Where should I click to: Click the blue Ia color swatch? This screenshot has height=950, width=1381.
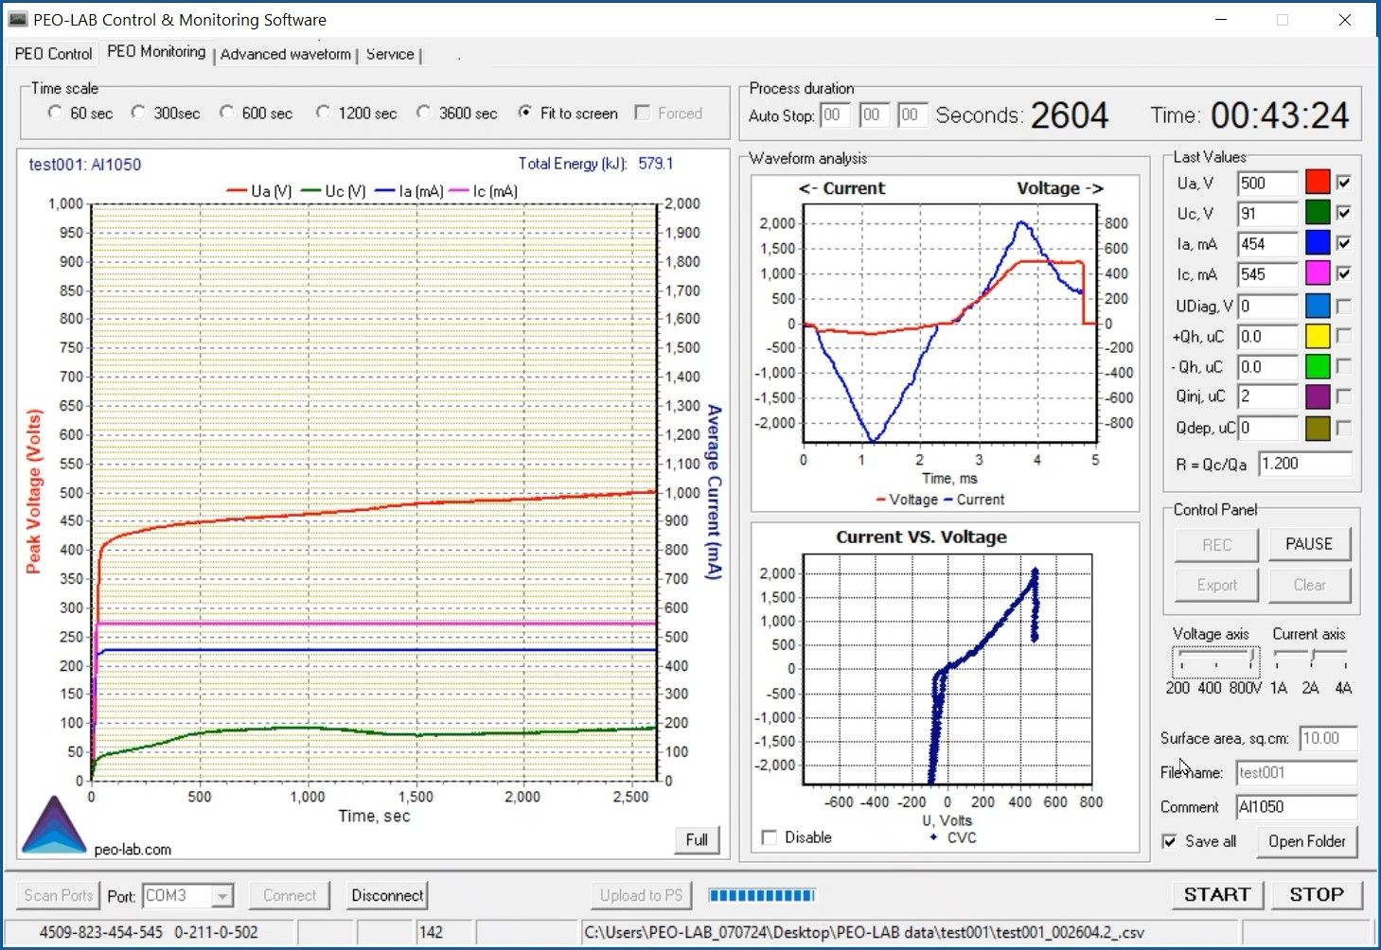(x=1317, y=243)
